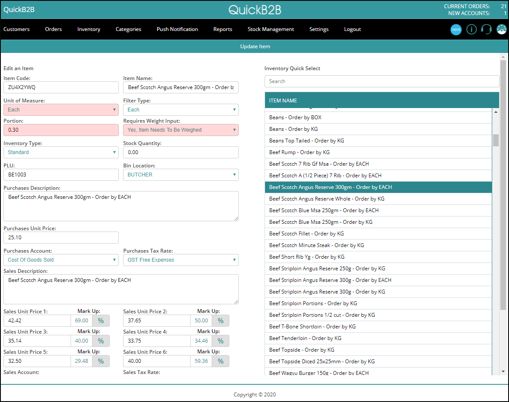Click the percent button for Sales Unit Price 3
This screenshot has height=402, width=509.
pyautogui.click(x=101, y=341)
